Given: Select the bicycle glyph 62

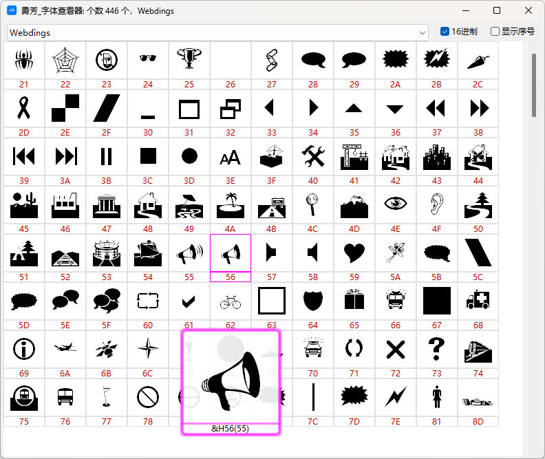Looking at the screenshot, I should [231, 302].
